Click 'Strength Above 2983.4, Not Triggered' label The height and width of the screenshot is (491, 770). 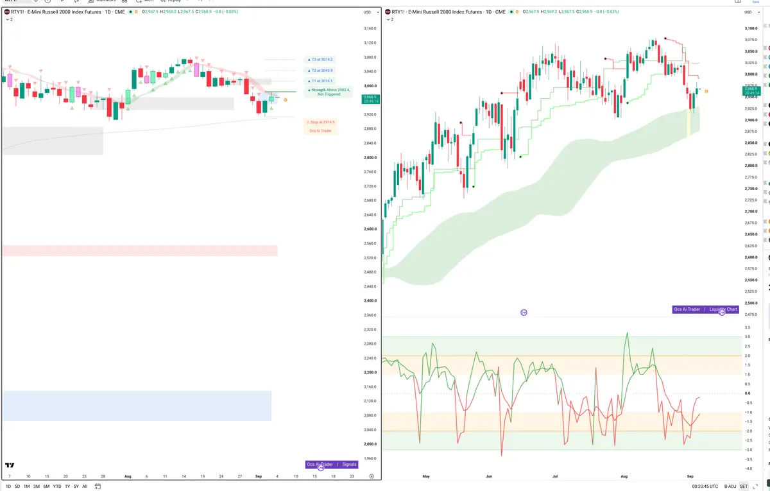(x=329, y=92)
